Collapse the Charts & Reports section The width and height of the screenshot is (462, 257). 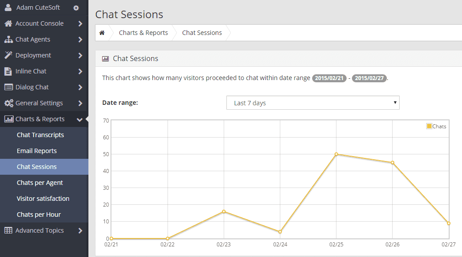pyautogui.click(x=39, y=119)
